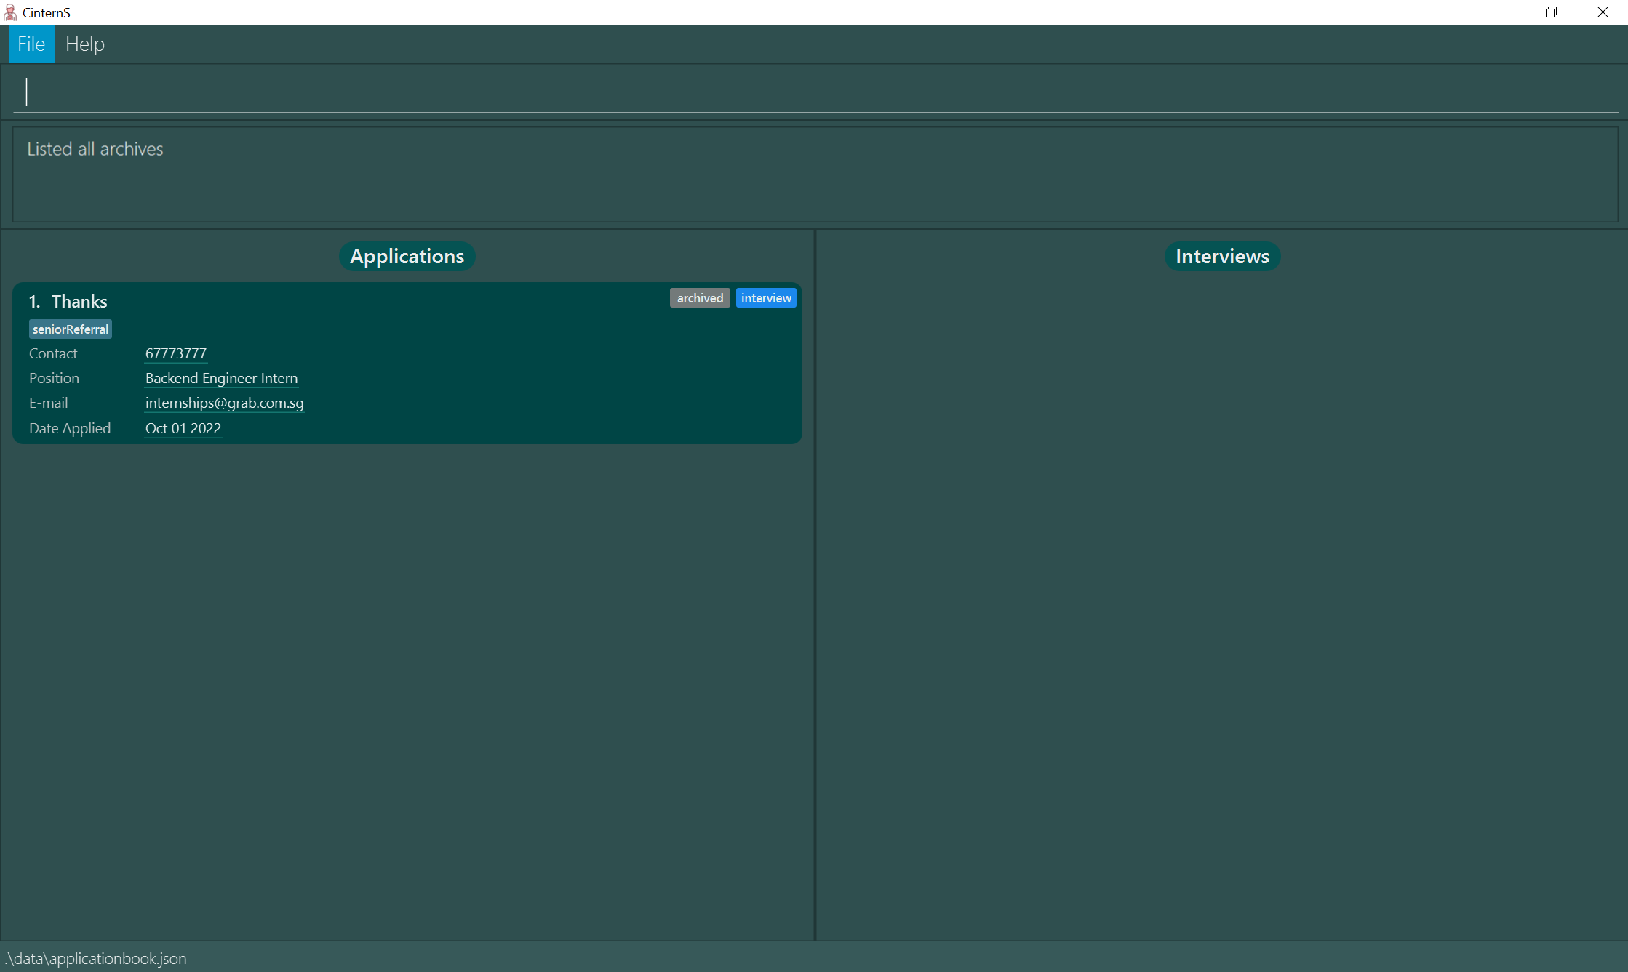This screenshot has width=1628, height=972.
Task: Minimize the CinternS window
Action: (x=1501, y=12)
